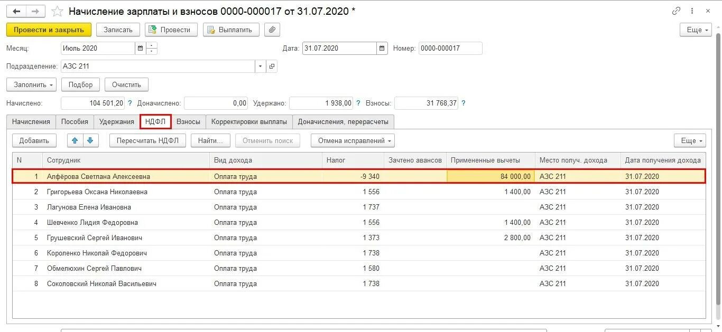Click into the Месяц field Июль 2020
The height and width of the screenshot is (332, 722).
pos(98,49)
